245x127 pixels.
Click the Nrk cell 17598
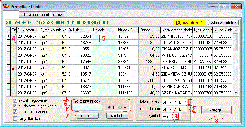[82, 62]
